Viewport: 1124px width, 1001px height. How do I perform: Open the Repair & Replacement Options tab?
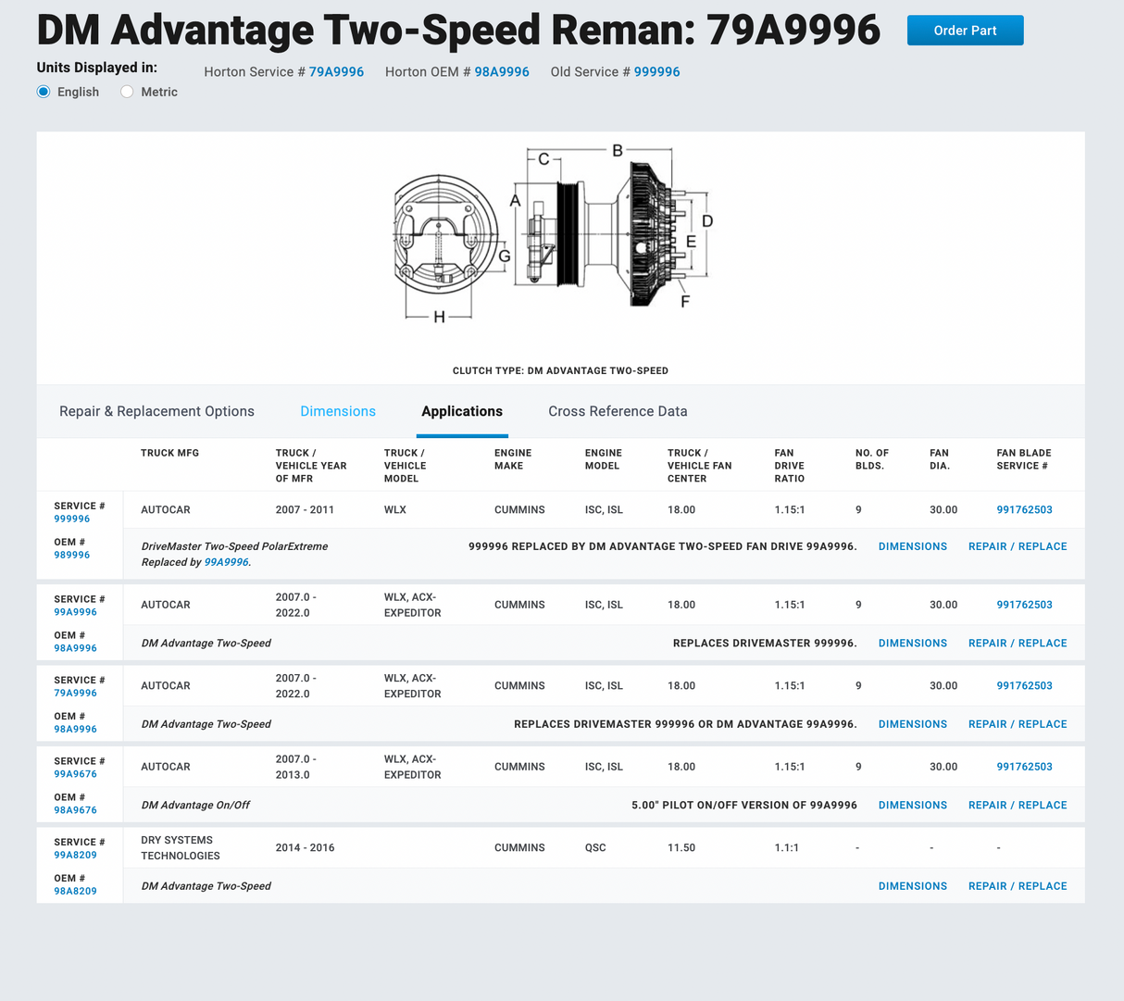click(x=156, y=411)
